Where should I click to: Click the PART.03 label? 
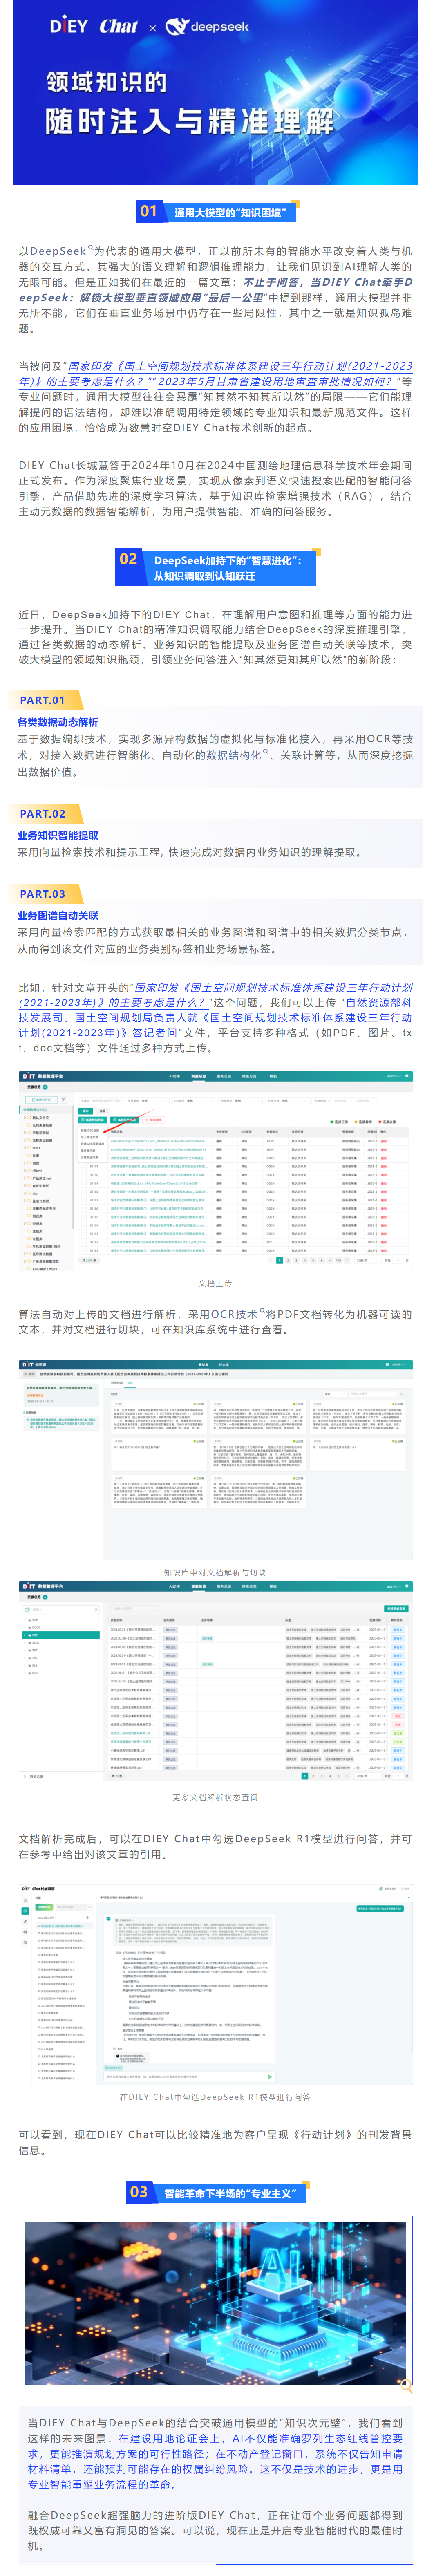click(43, 894)
